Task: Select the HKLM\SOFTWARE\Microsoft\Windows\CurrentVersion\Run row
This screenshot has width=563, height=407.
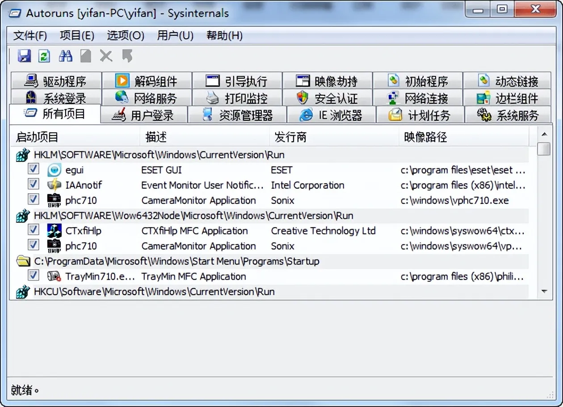Action: [x=269, y=155]
